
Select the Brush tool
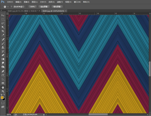click(x=3, y=43)
